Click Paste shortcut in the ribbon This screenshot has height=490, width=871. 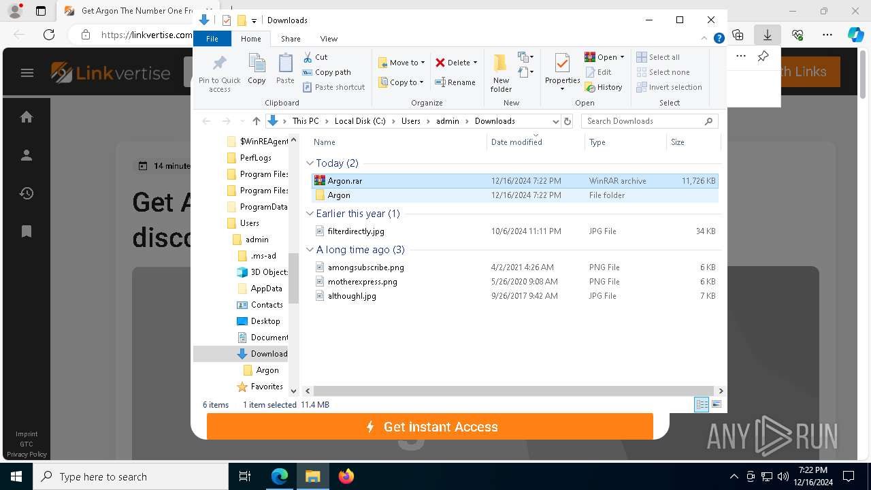[x=333, y=87]
